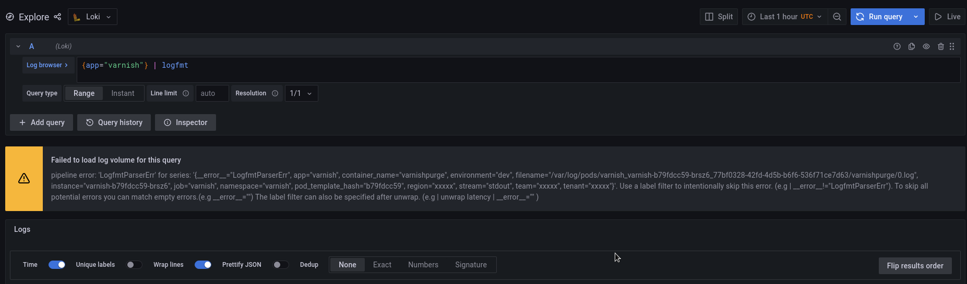Select Dedup Numbers option
Screen dimensions: 967x284
[423, 265]
